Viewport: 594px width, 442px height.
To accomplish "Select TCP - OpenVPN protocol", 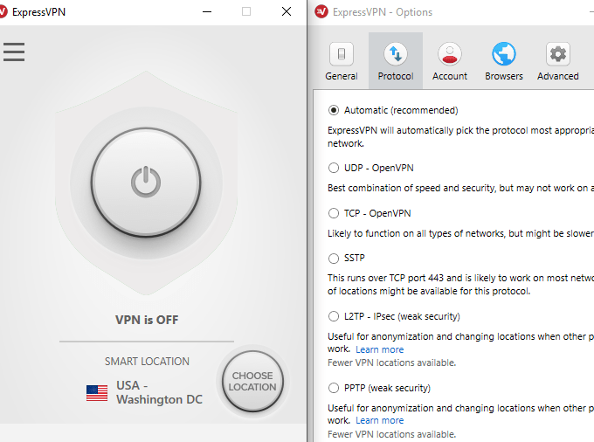I will tap(334, 213).
